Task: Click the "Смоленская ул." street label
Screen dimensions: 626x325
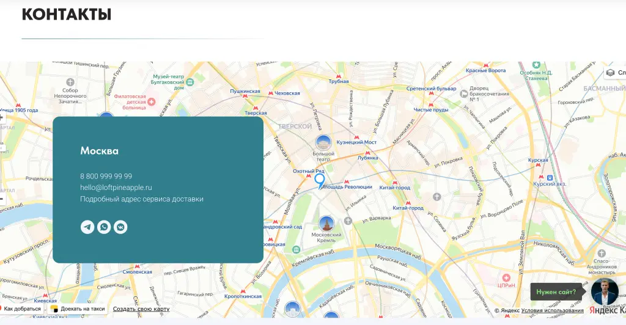Action: point(114,287)
